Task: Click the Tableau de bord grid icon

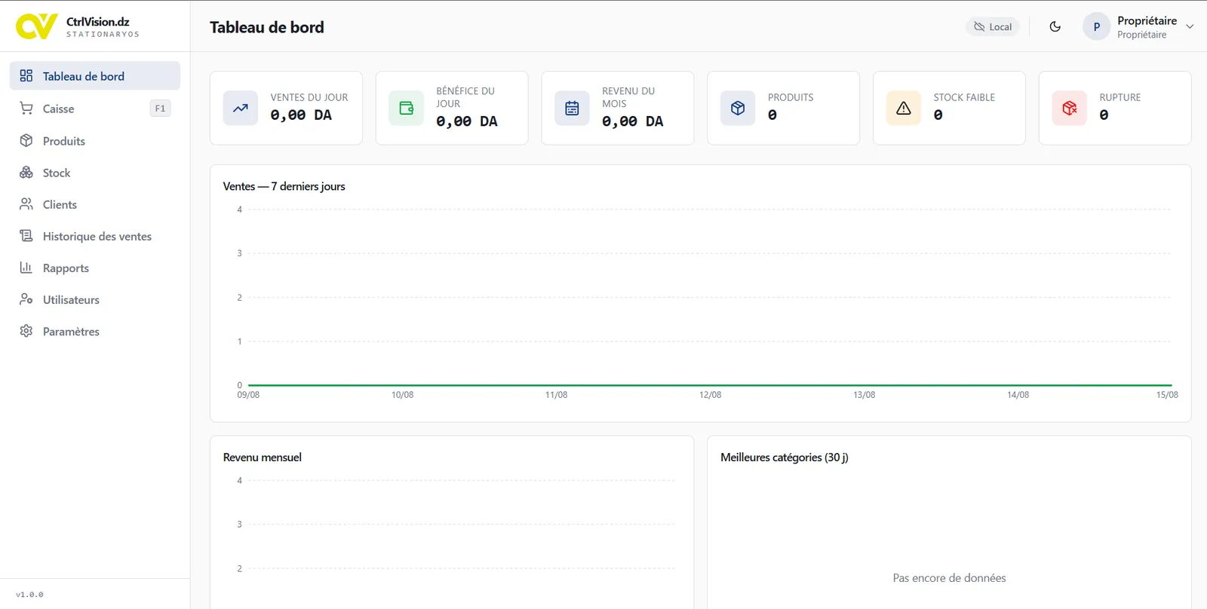Action: click(26, 75)
